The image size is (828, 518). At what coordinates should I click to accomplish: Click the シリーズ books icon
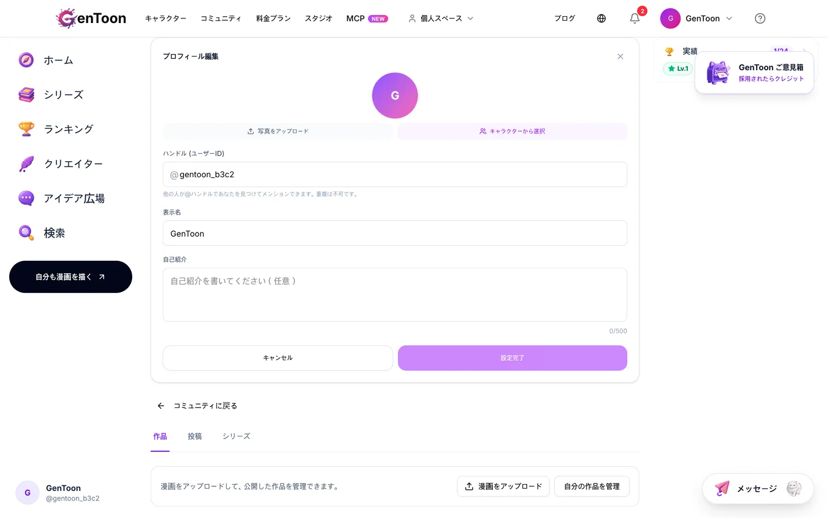click(x=26, y=94)
